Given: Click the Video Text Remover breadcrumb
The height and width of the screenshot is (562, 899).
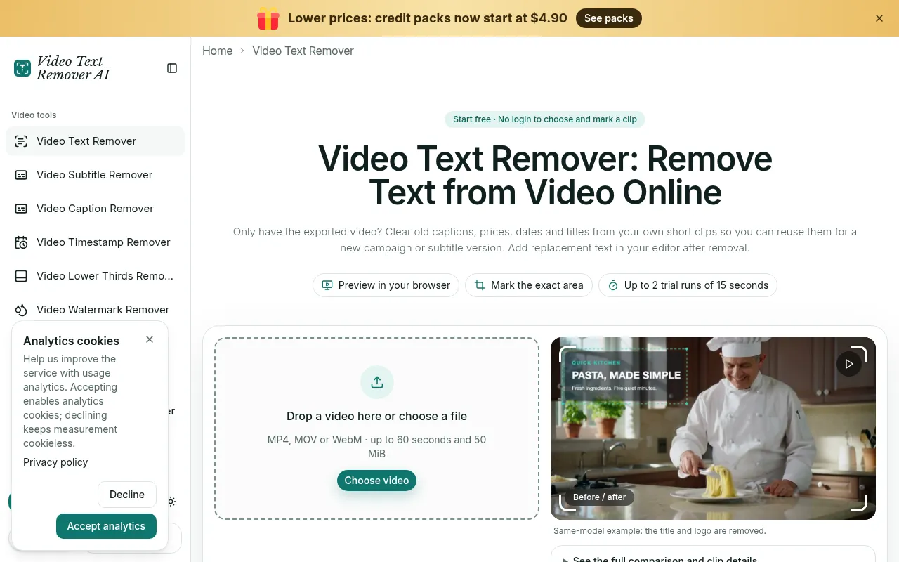Looking at the screenshot, I should tap(303, 51).
